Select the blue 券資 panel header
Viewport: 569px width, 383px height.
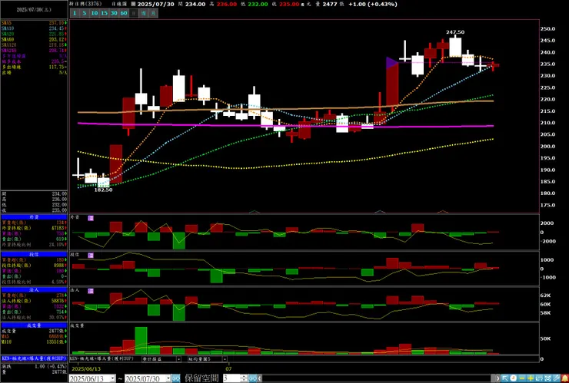coord(34,217)
